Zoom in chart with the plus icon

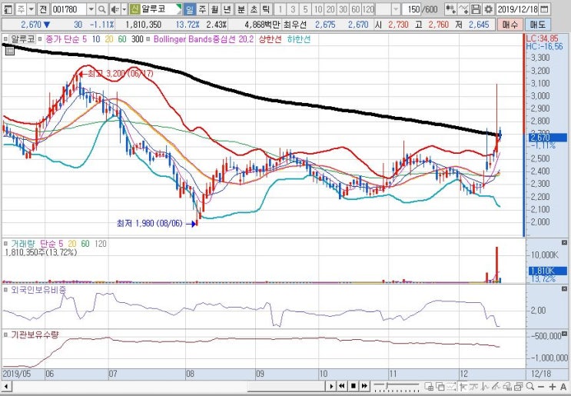point(553,387)
